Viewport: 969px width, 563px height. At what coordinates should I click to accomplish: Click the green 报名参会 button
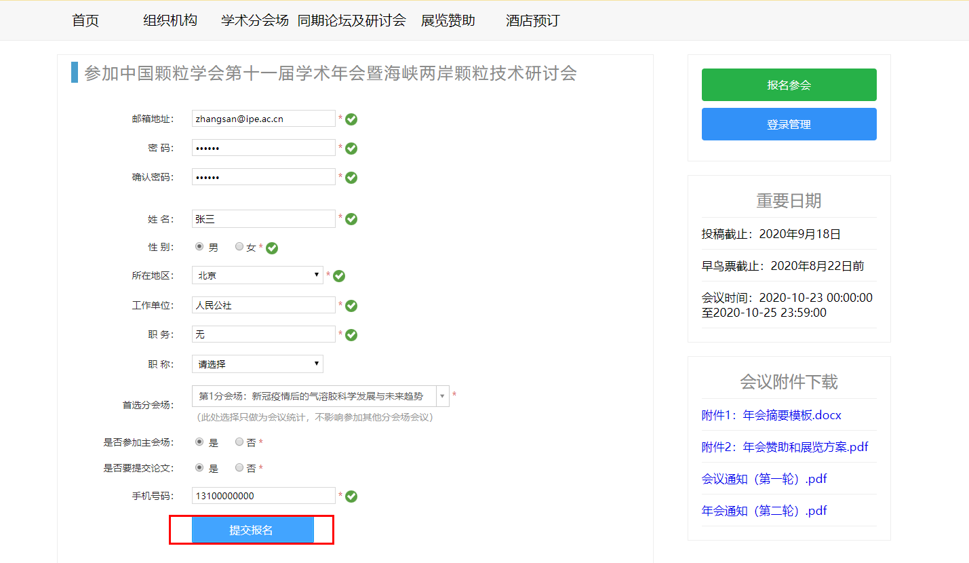coord(789,84)
